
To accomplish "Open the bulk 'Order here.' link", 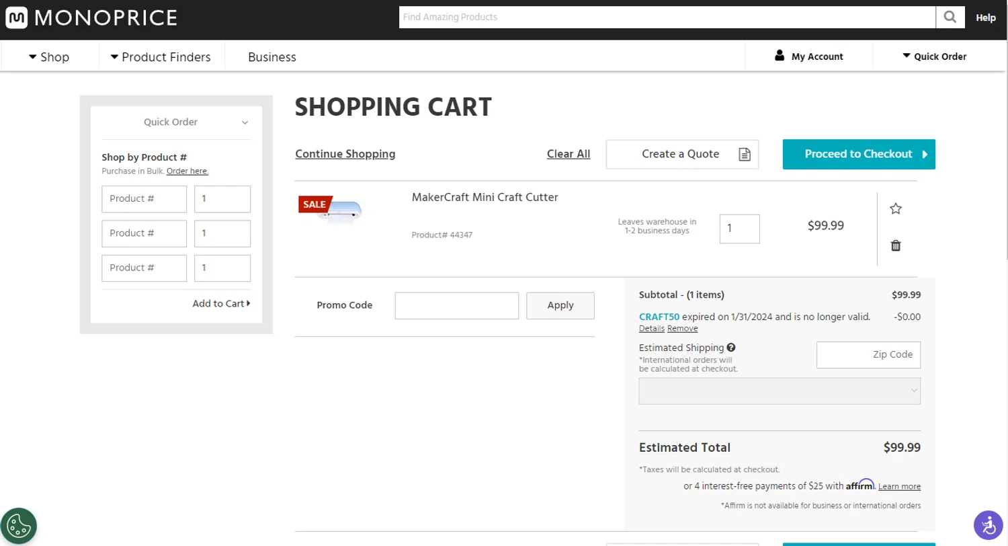I will pos(187,171).
